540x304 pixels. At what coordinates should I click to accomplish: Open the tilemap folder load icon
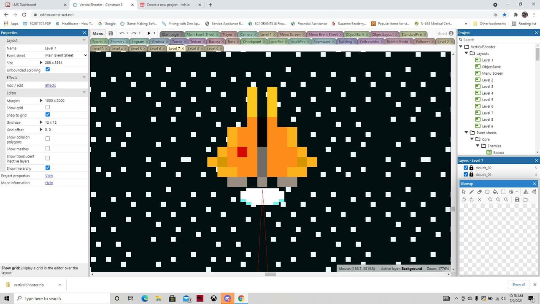(x=525, y=200)
